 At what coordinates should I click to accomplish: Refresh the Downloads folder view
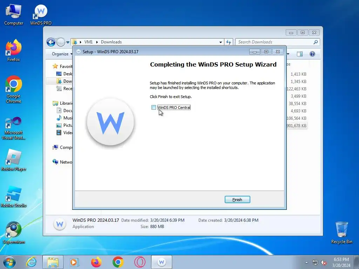(x=229, y=42)
